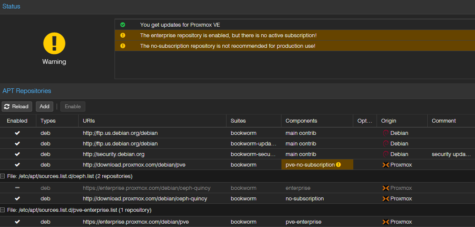Click warning icon beside no-subscription repository message
This screenshot has width=475, height=227.
pos(123,46)
